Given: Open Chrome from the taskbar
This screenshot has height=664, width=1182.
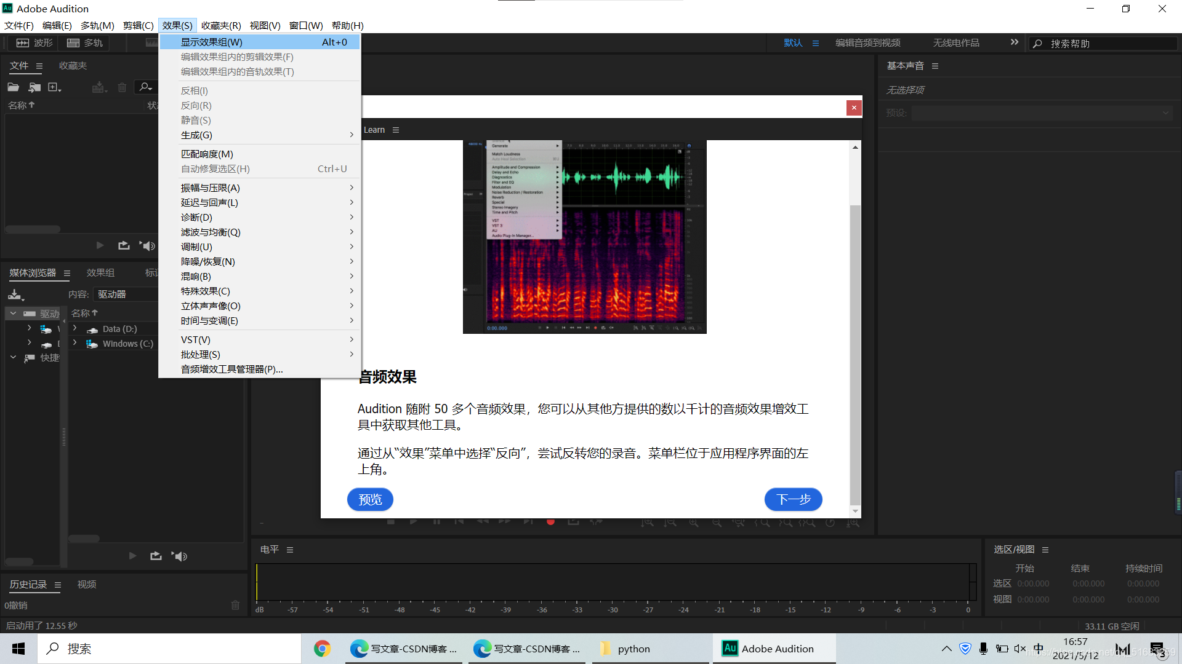Looking at the screenshot, I should pyautogui.click(x=322, y=649).
